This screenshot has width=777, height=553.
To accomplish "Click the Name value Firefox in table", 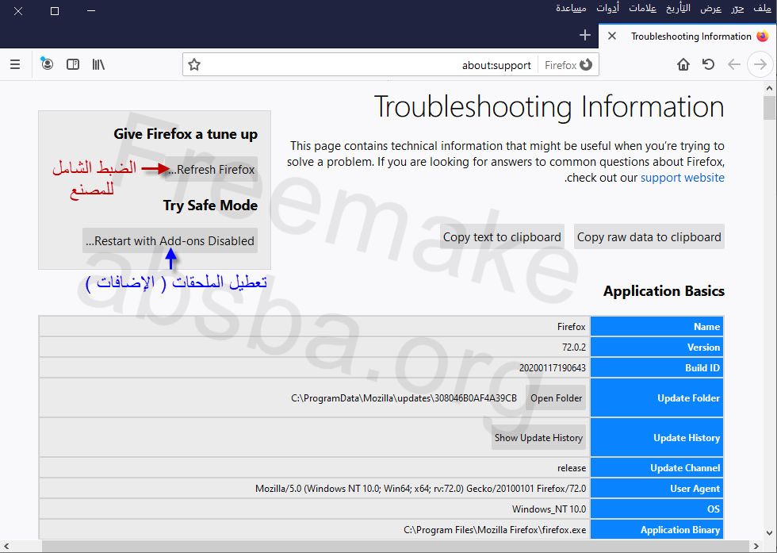I will point(572,327).
